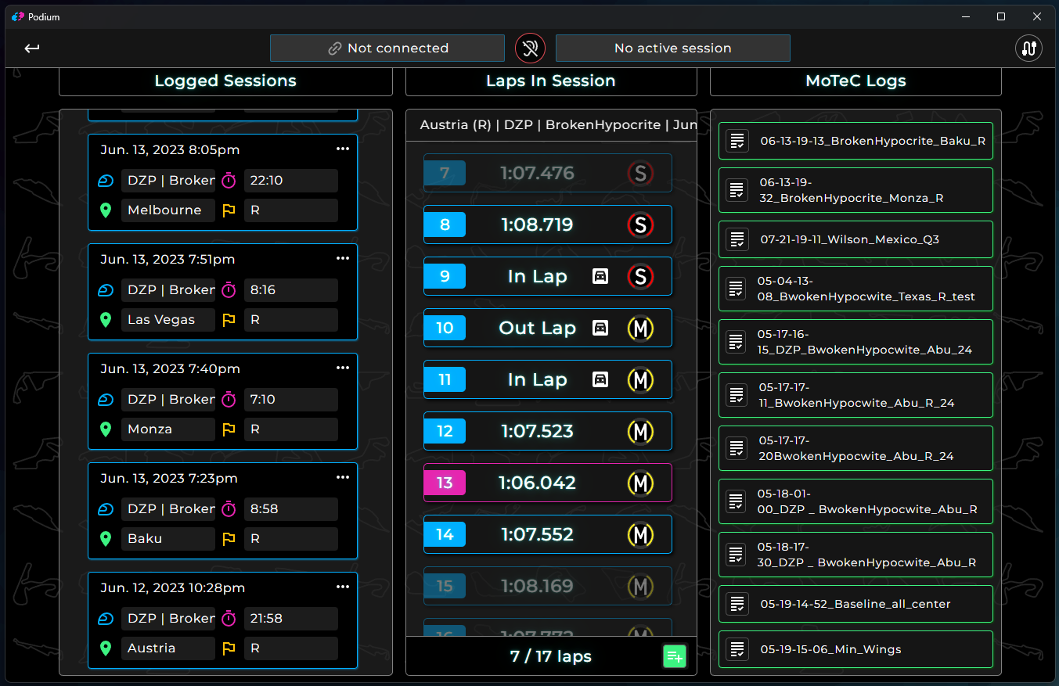Select lap 8 with time 1:08.719
Viewport: 1059px width, 686px height.
point(548,224)
